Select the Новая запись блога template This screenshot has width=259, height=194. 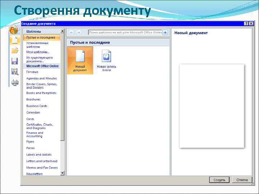(106, 60)
